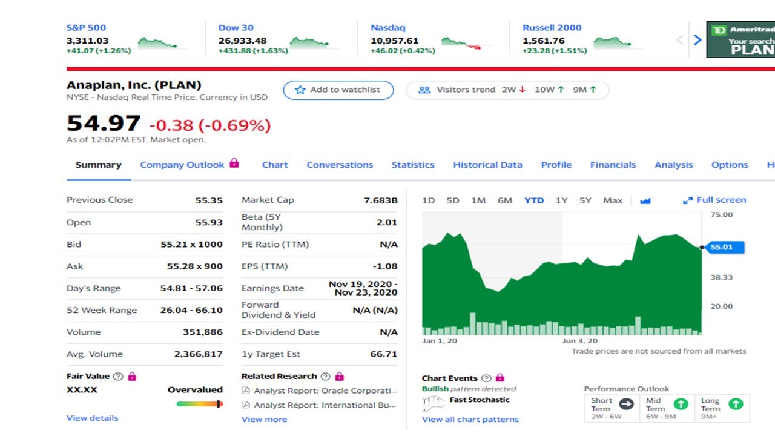
Task: Click View all chart patterns
Action: pos(470,420)
